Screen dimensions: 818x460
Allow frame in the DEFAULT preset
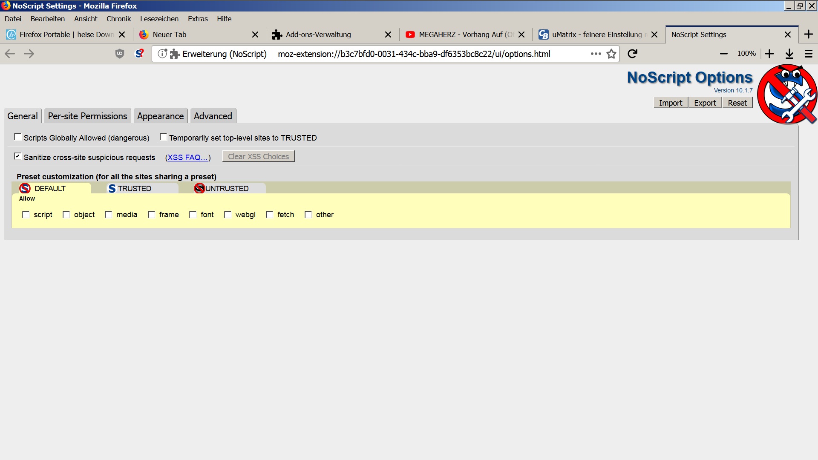click(x=151, y=215)
